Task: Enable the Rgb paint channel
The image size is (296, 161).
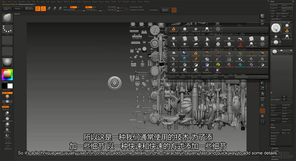Action: tap(73, 7)
